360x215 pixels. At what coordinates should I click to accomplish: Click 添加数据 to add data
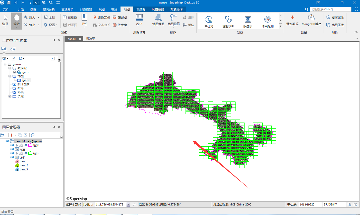292,20
